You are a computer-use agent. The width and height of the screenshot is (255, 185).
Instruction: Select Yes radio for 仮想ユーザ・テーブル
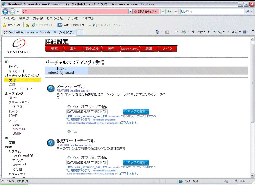[x=69, y=158]
